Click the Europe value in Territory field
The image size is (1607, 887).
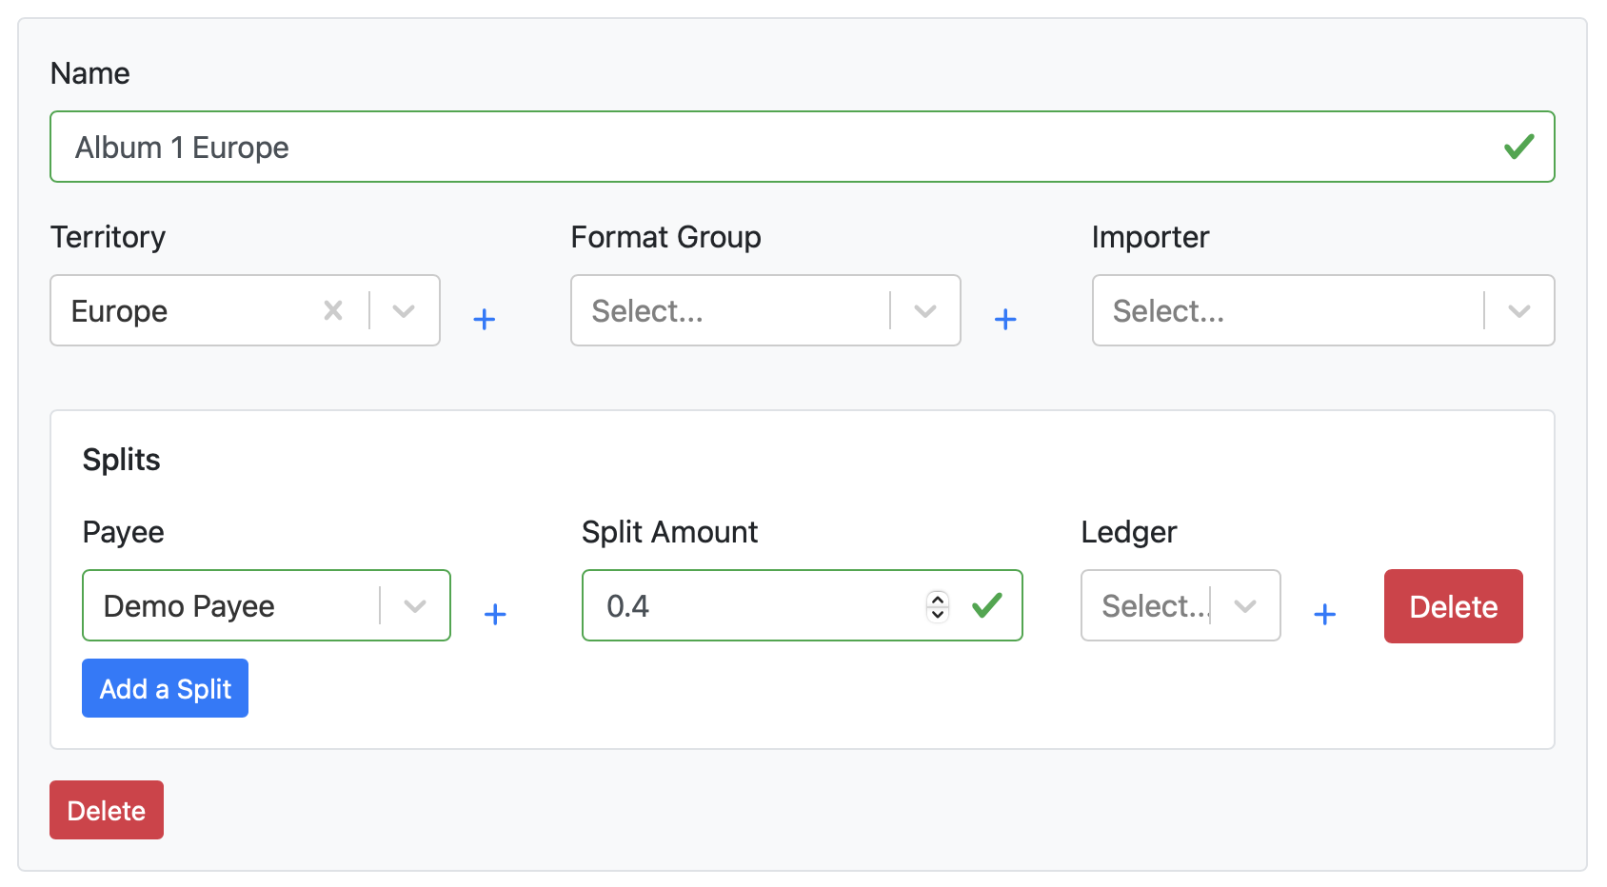[120, 311]
